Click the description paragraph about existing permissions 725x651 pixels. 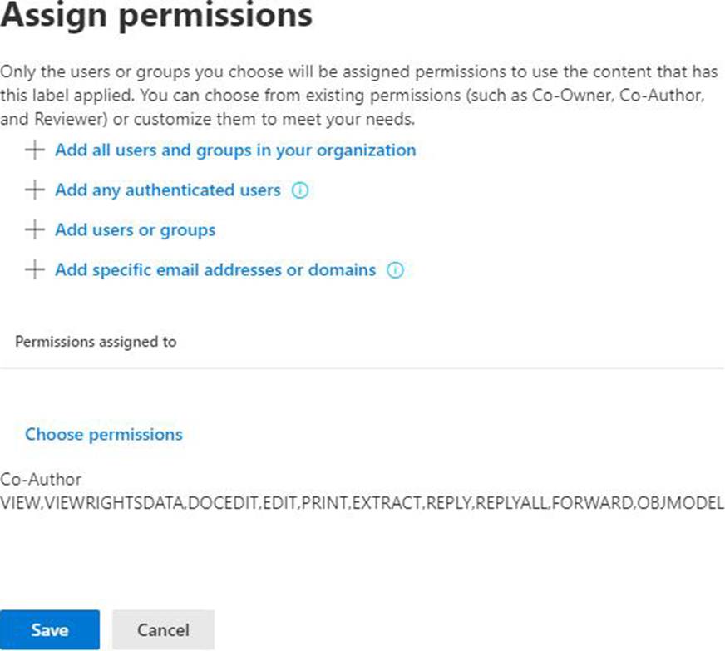click(x=358, y=96)
